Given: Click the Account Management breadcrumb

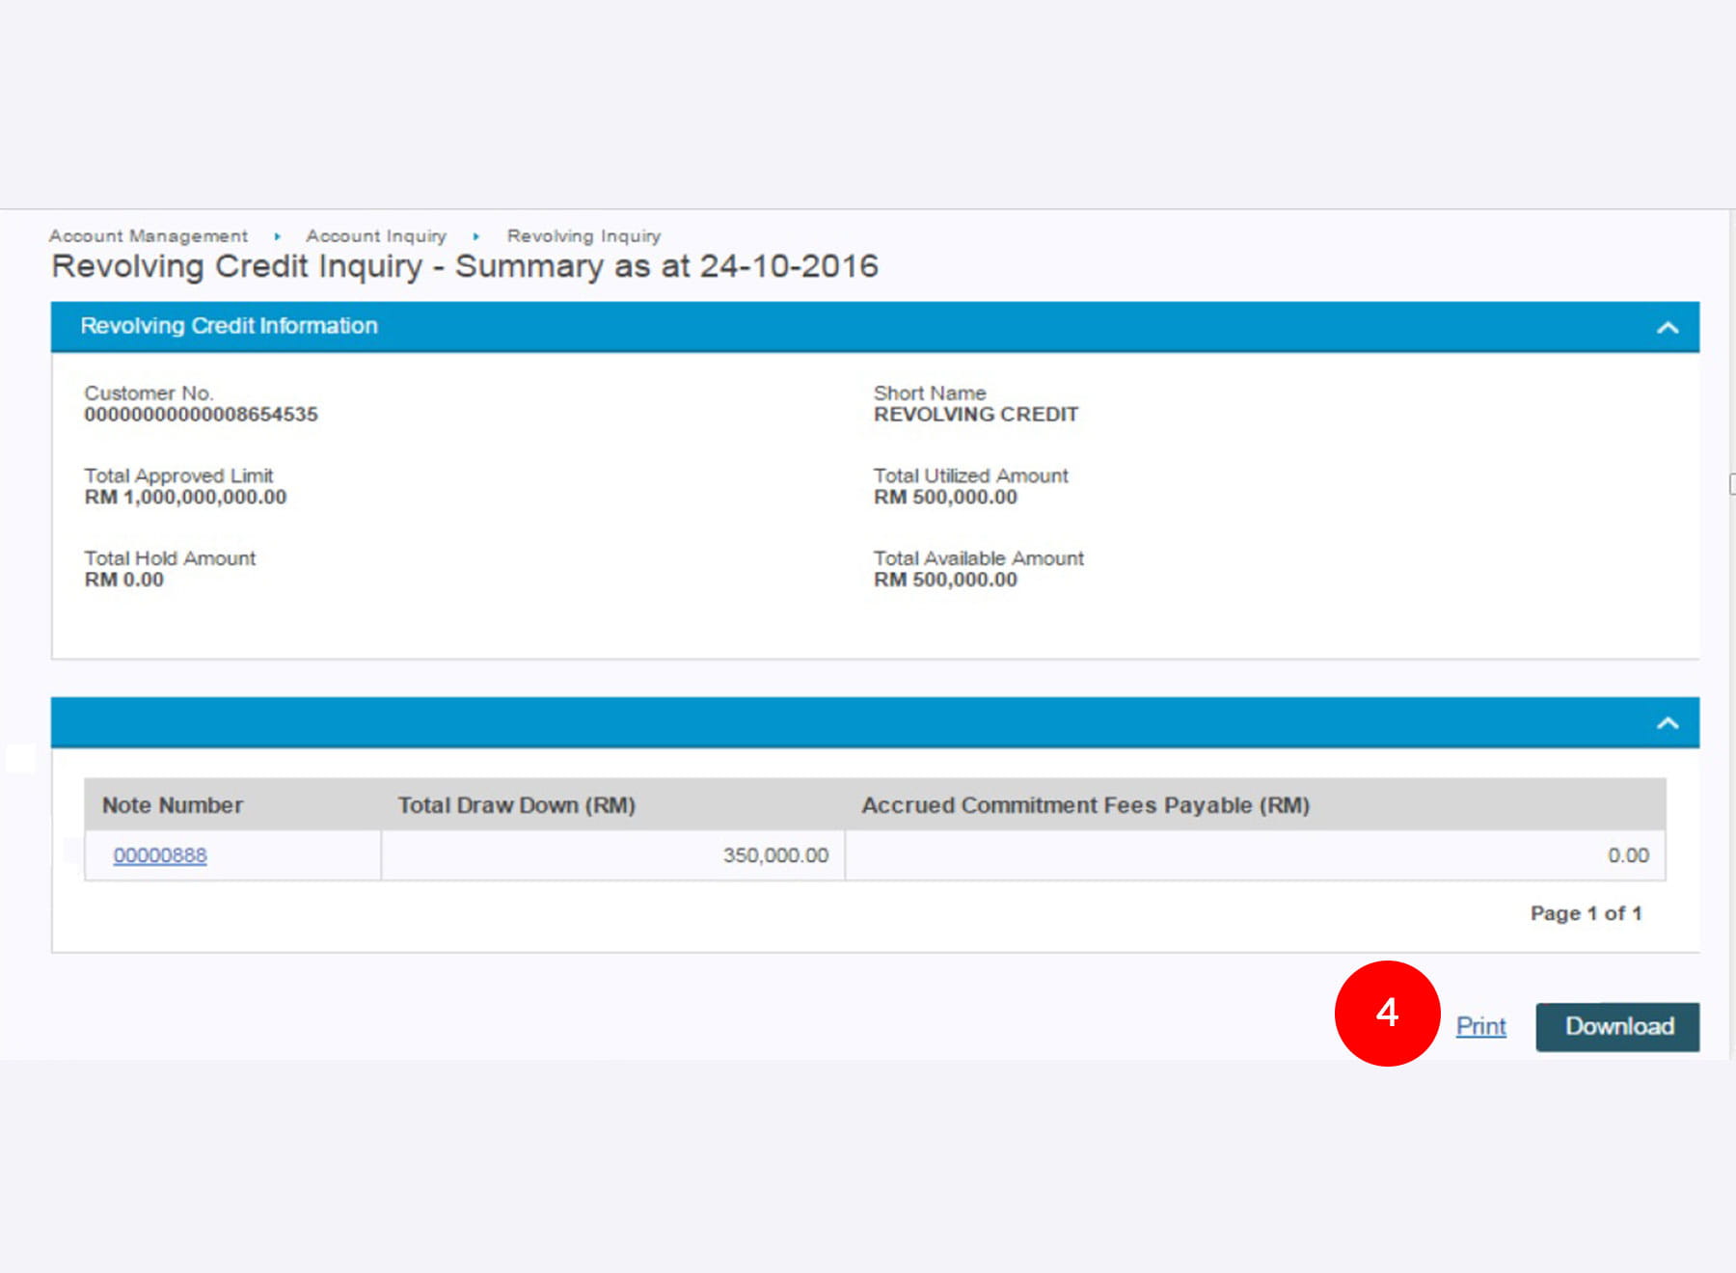Looking at the screenshot, I should (x=149, y=236).
